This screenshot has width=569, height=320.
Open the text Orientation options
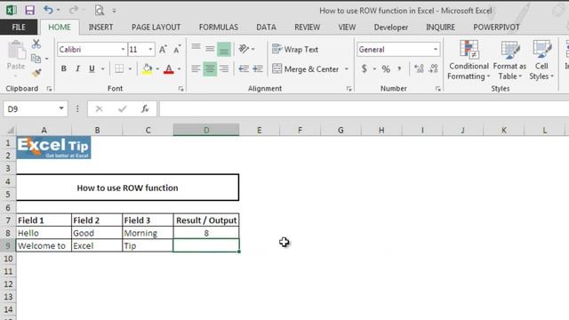pos(244,49)
